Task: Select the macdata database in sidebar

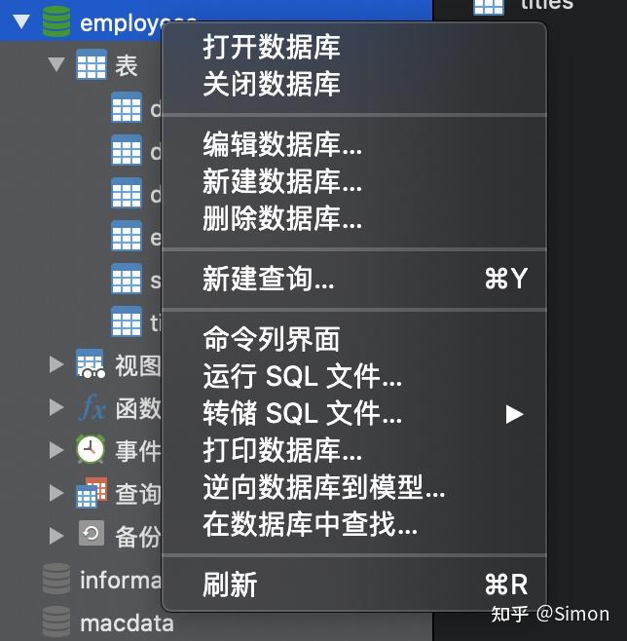Action: [x=127, y=622]
